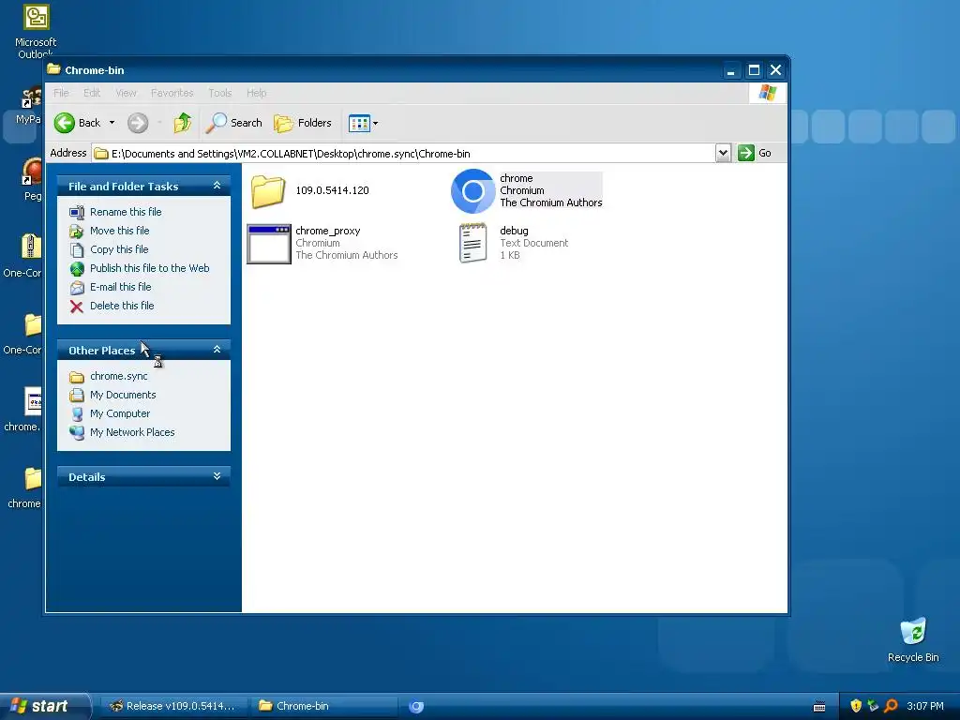960x720 pixels.
Task: Maximize the Chrome-bin window
Action: point(754,70)
